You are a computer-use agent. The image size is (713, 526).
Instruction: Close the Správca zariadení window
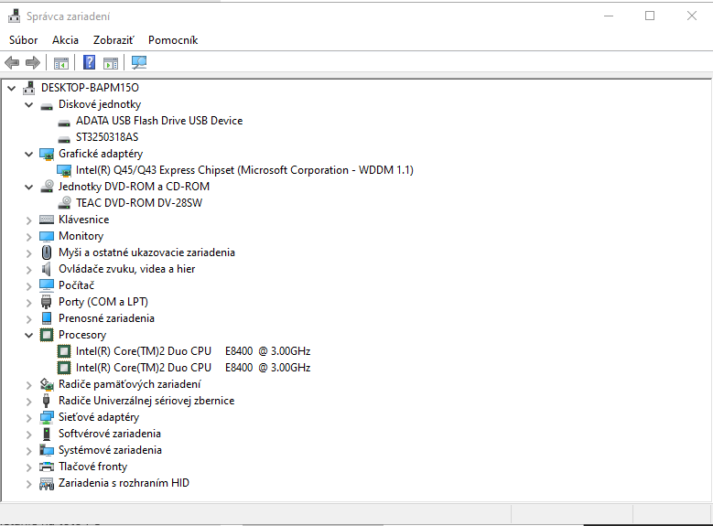692,16
